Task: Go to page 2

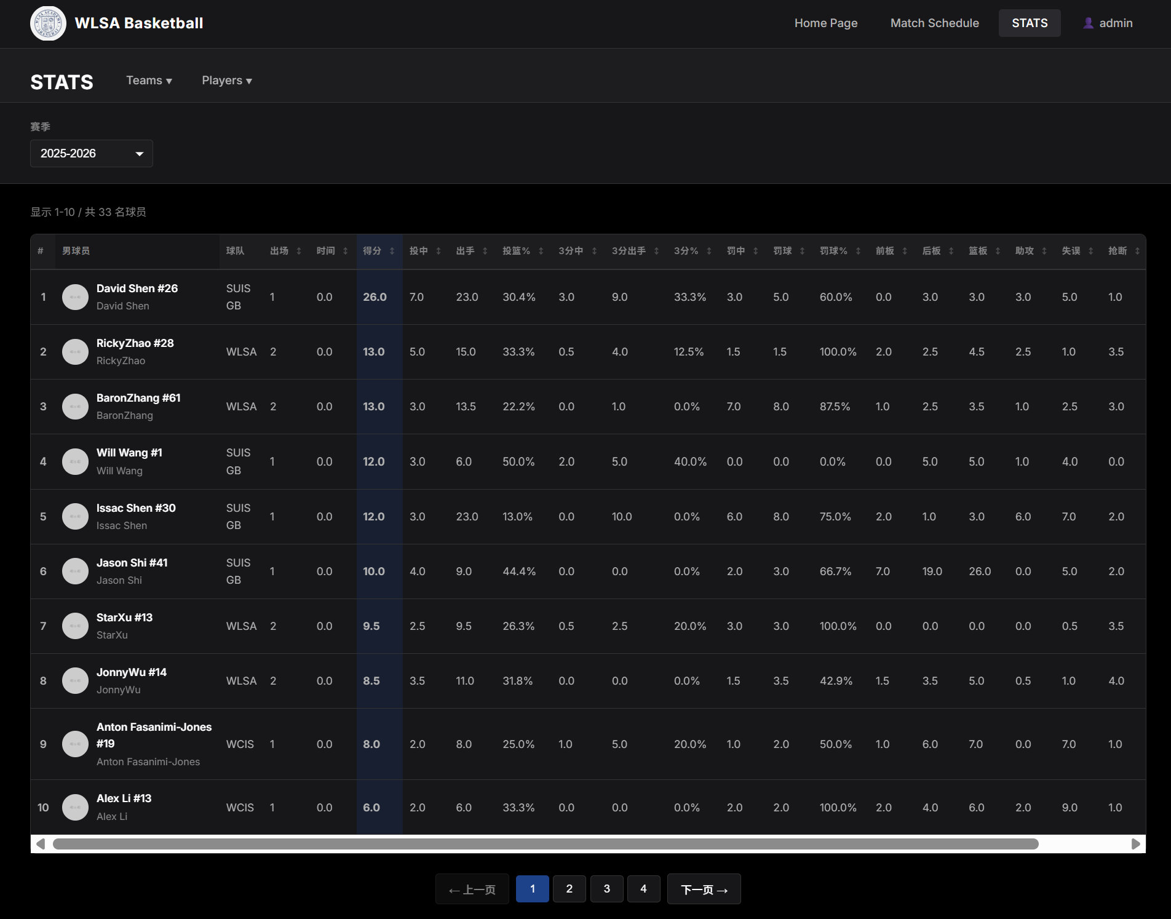Action: [x=569, y=889]
